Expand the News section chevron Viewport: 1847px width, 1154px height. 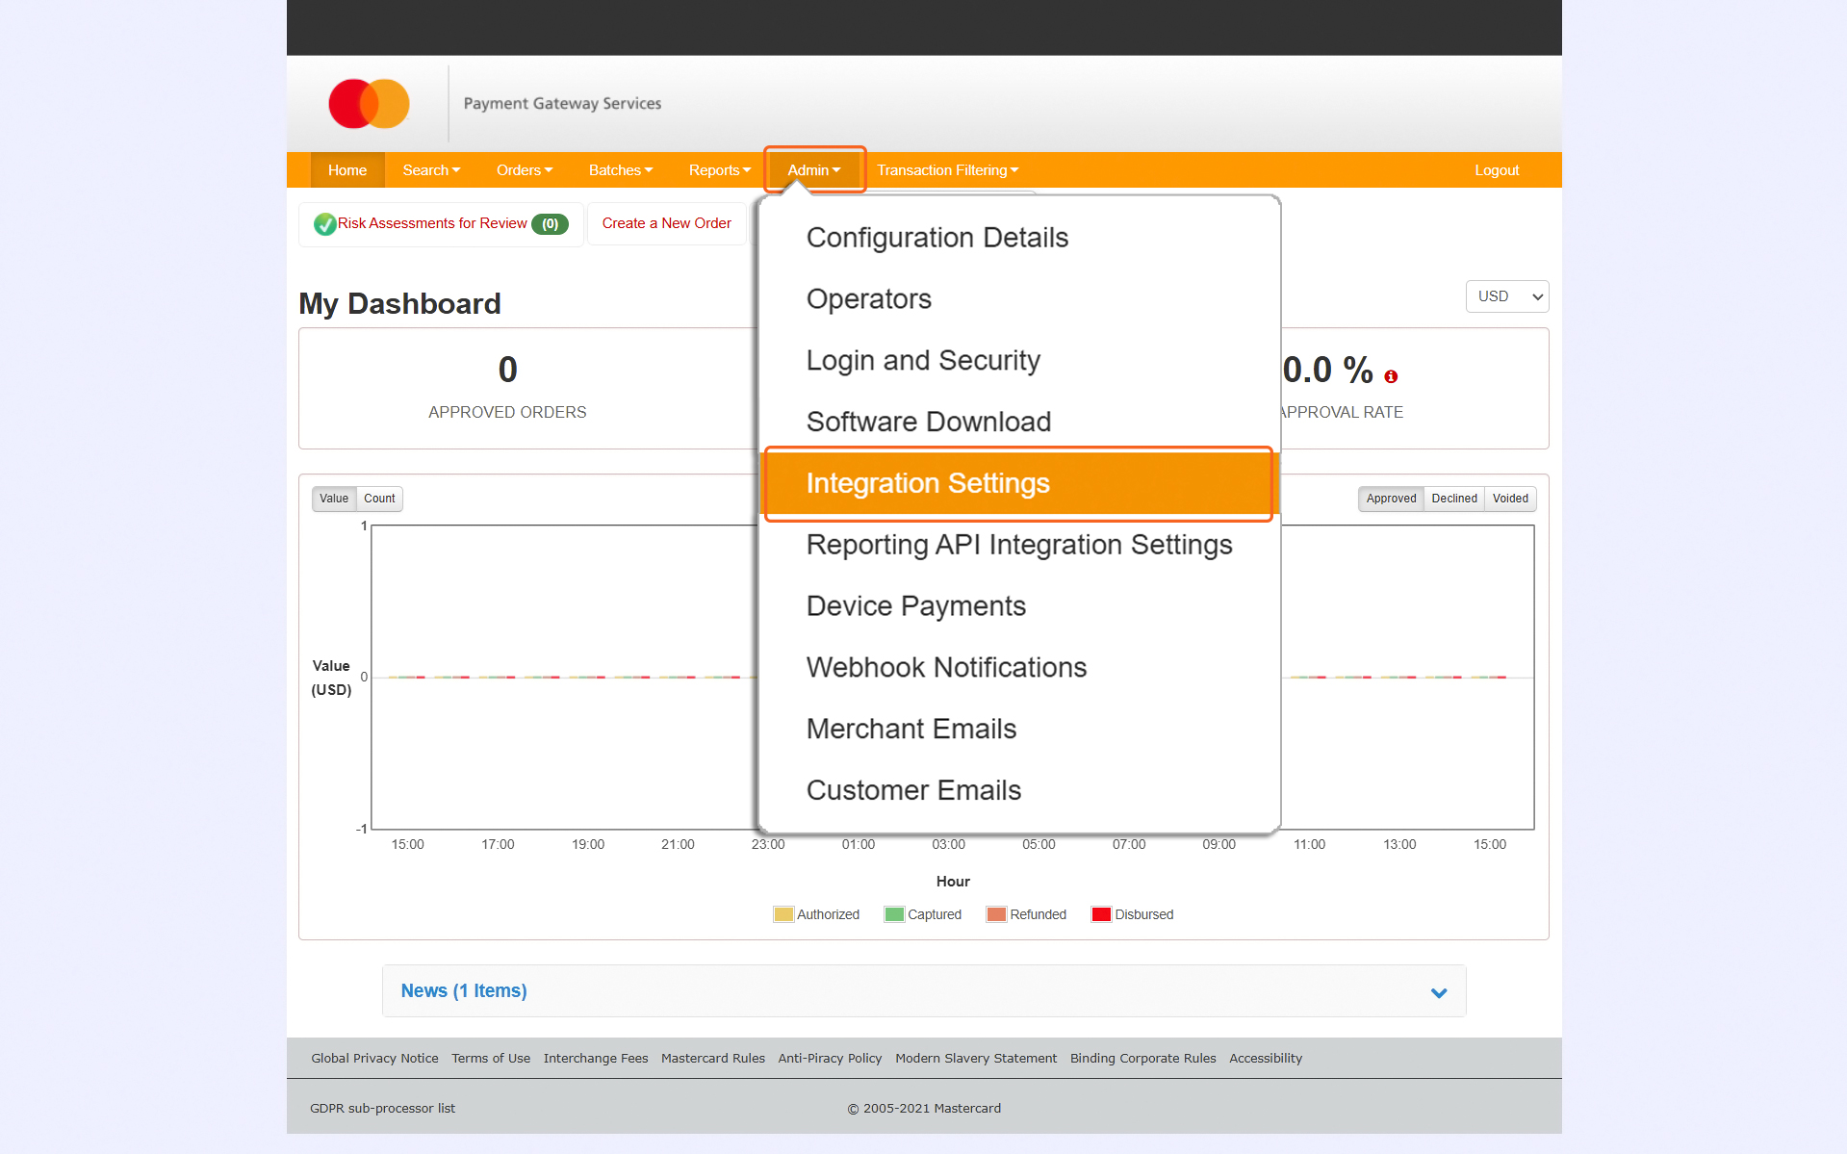point(1439,992)
